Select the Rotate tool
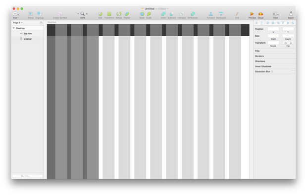Screen dimensions: 307x195 point(119,14)
